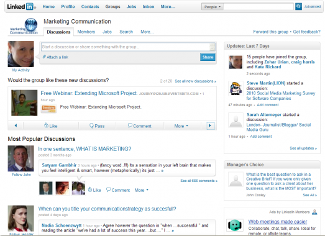Switch to the Members tab
Screen dimensions: 325x236
86,32
